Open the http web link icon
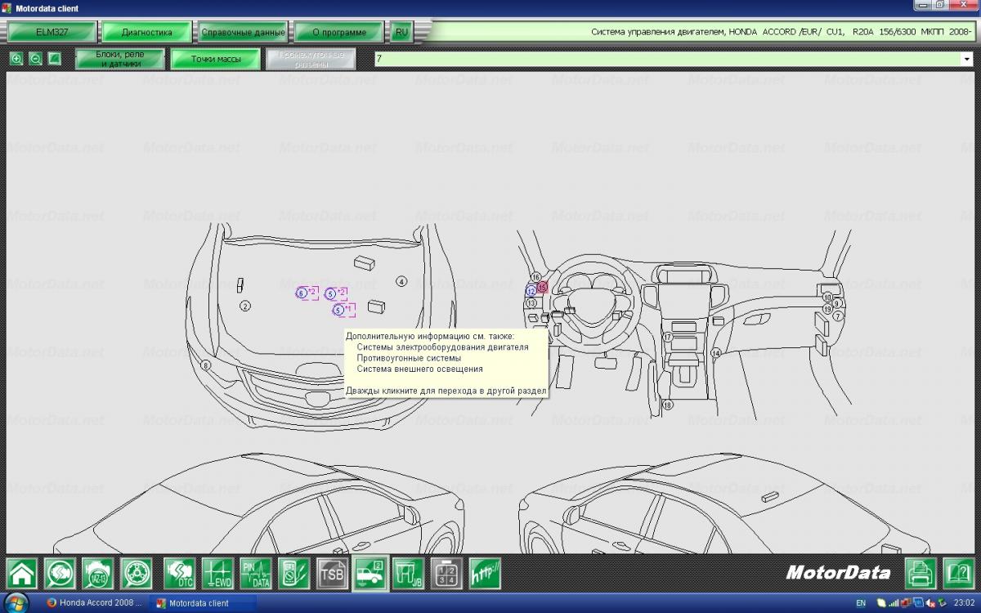The image size is (981, 613). point(485,574)
